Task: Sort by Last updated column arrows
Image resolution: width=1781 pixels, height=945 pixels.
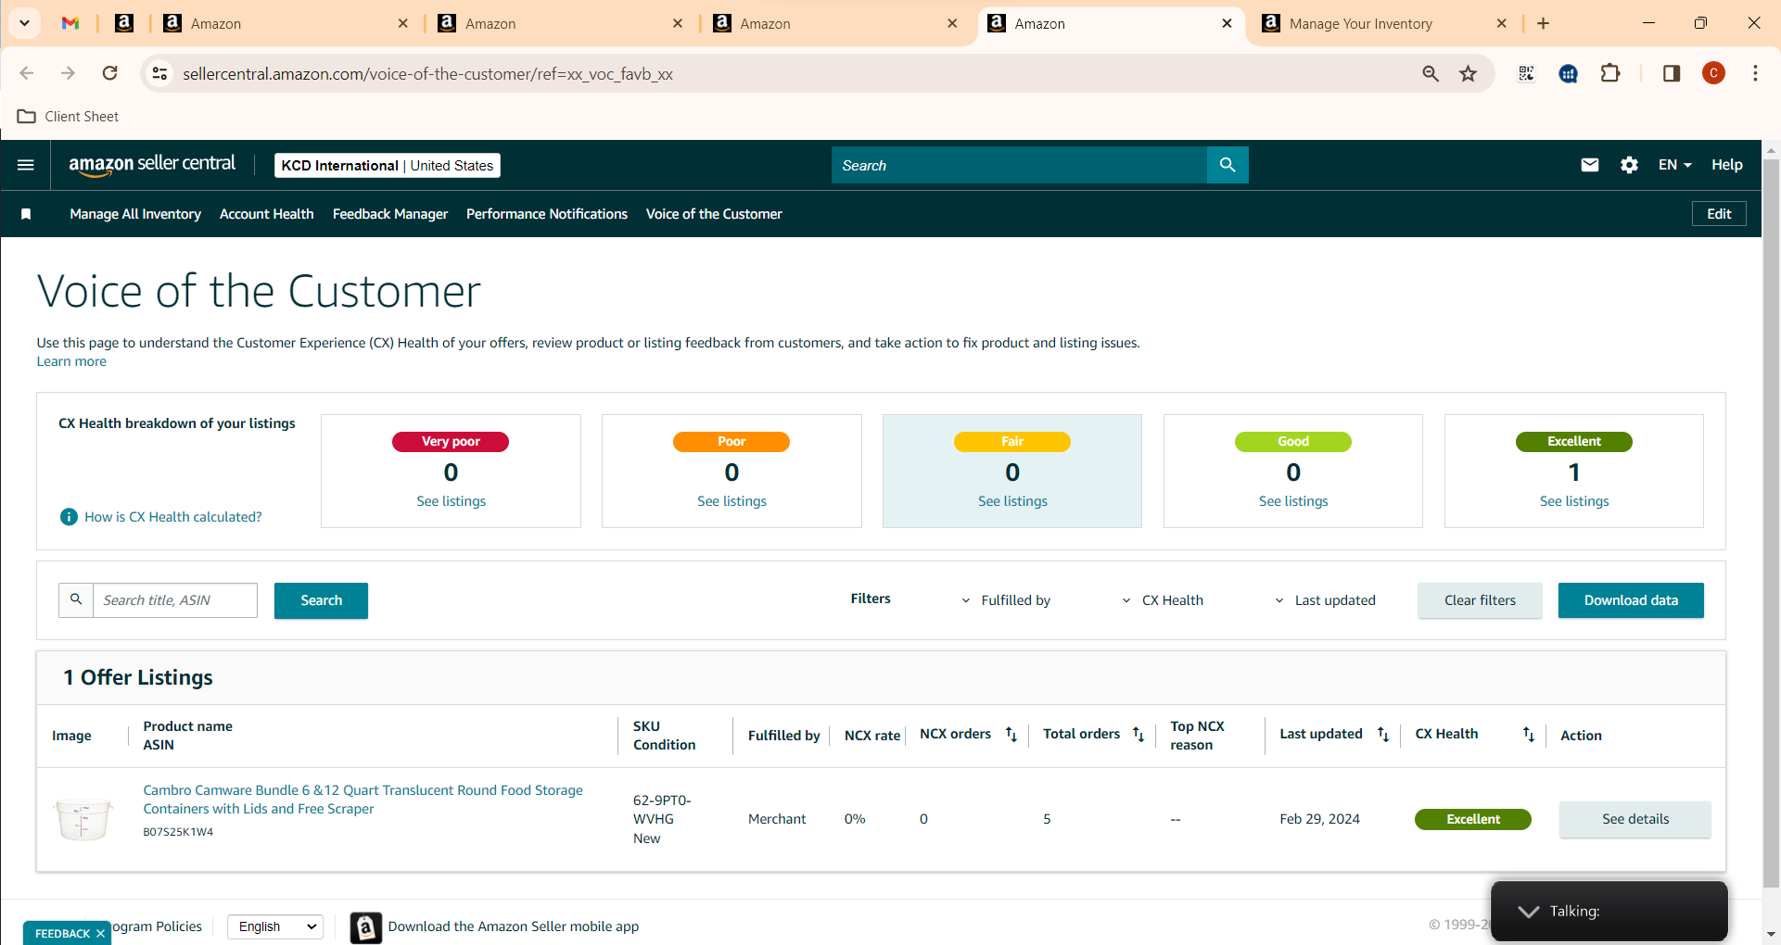Action: pyautogui.click(x=1383, y=735)
